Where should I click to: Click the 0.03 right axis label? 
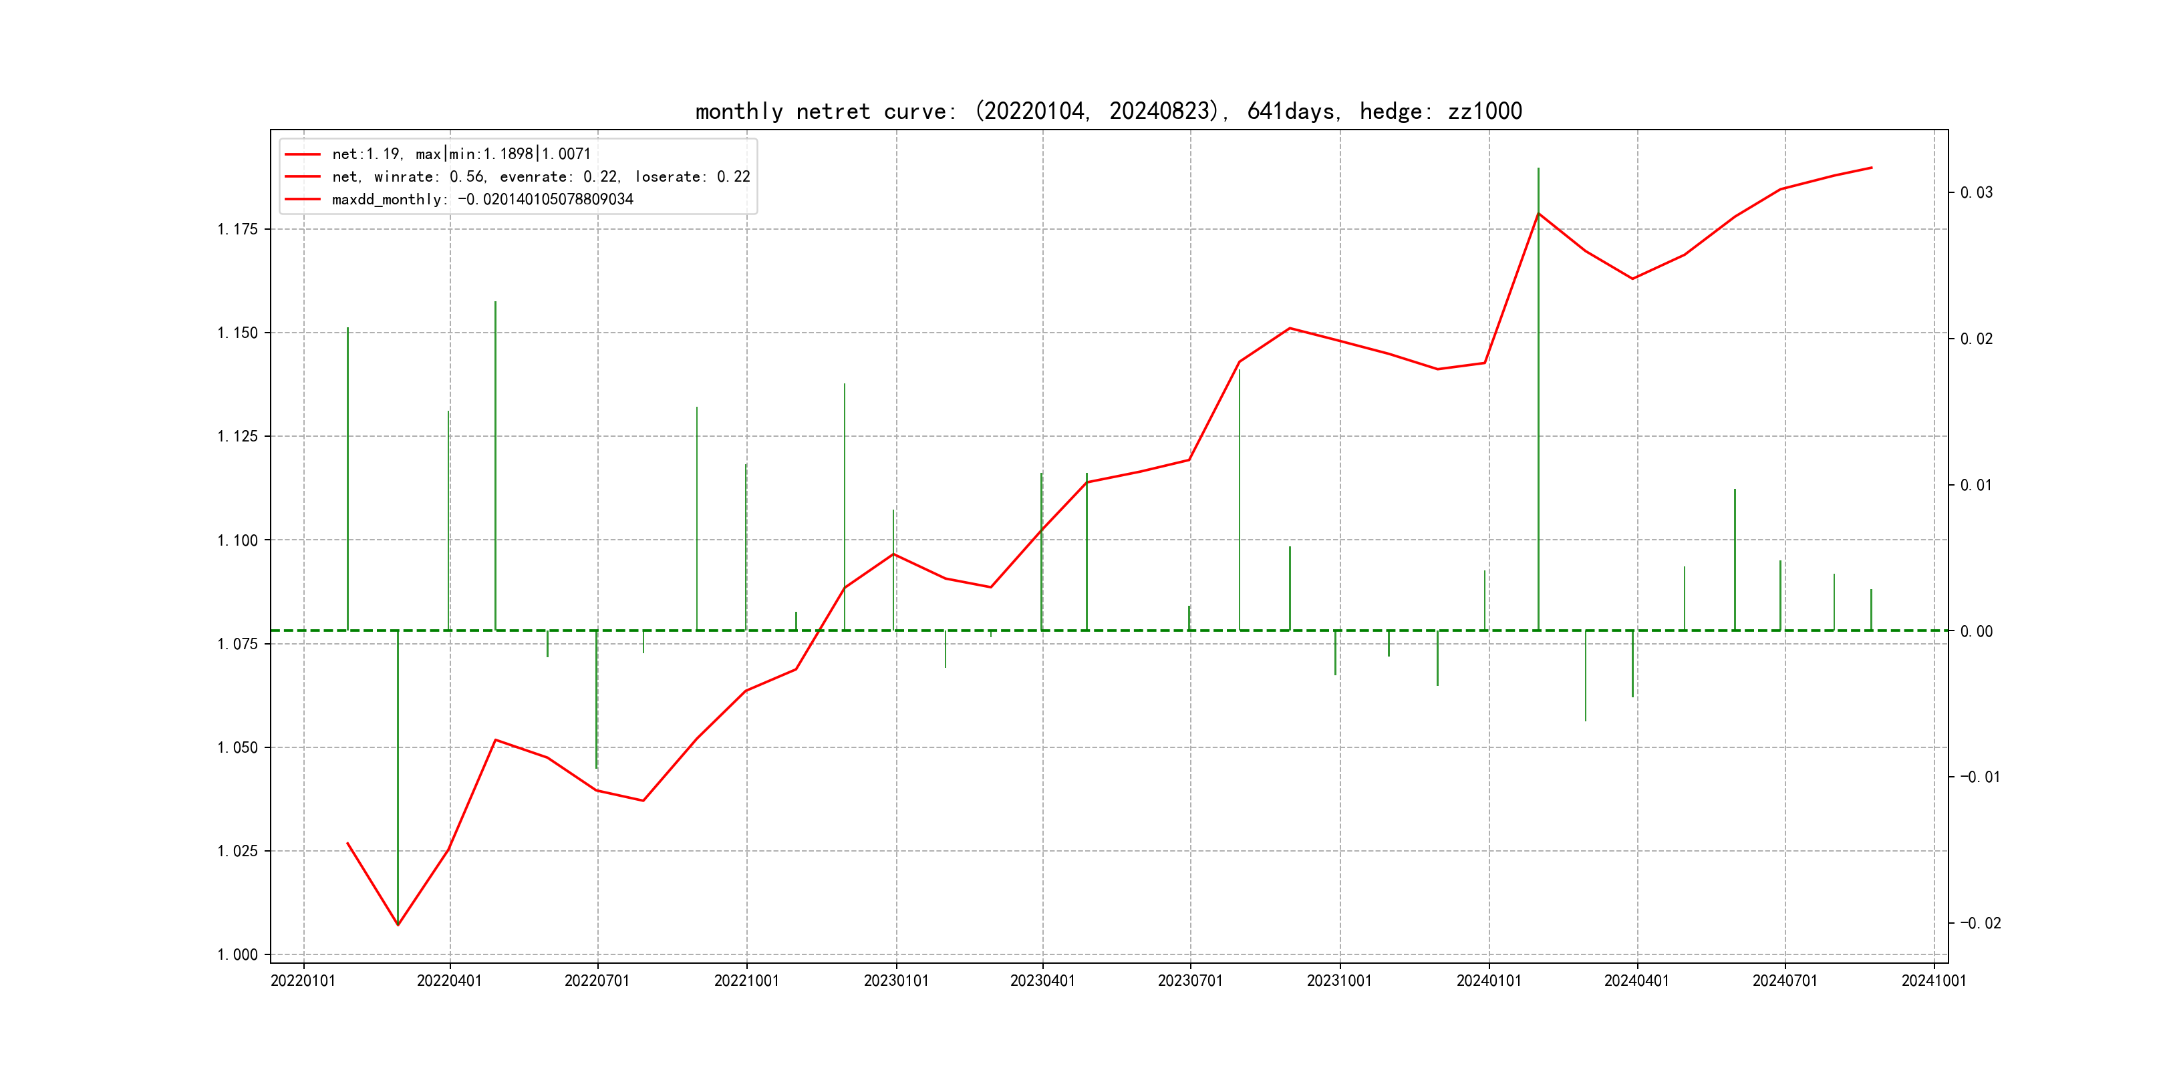point(1976,192)
